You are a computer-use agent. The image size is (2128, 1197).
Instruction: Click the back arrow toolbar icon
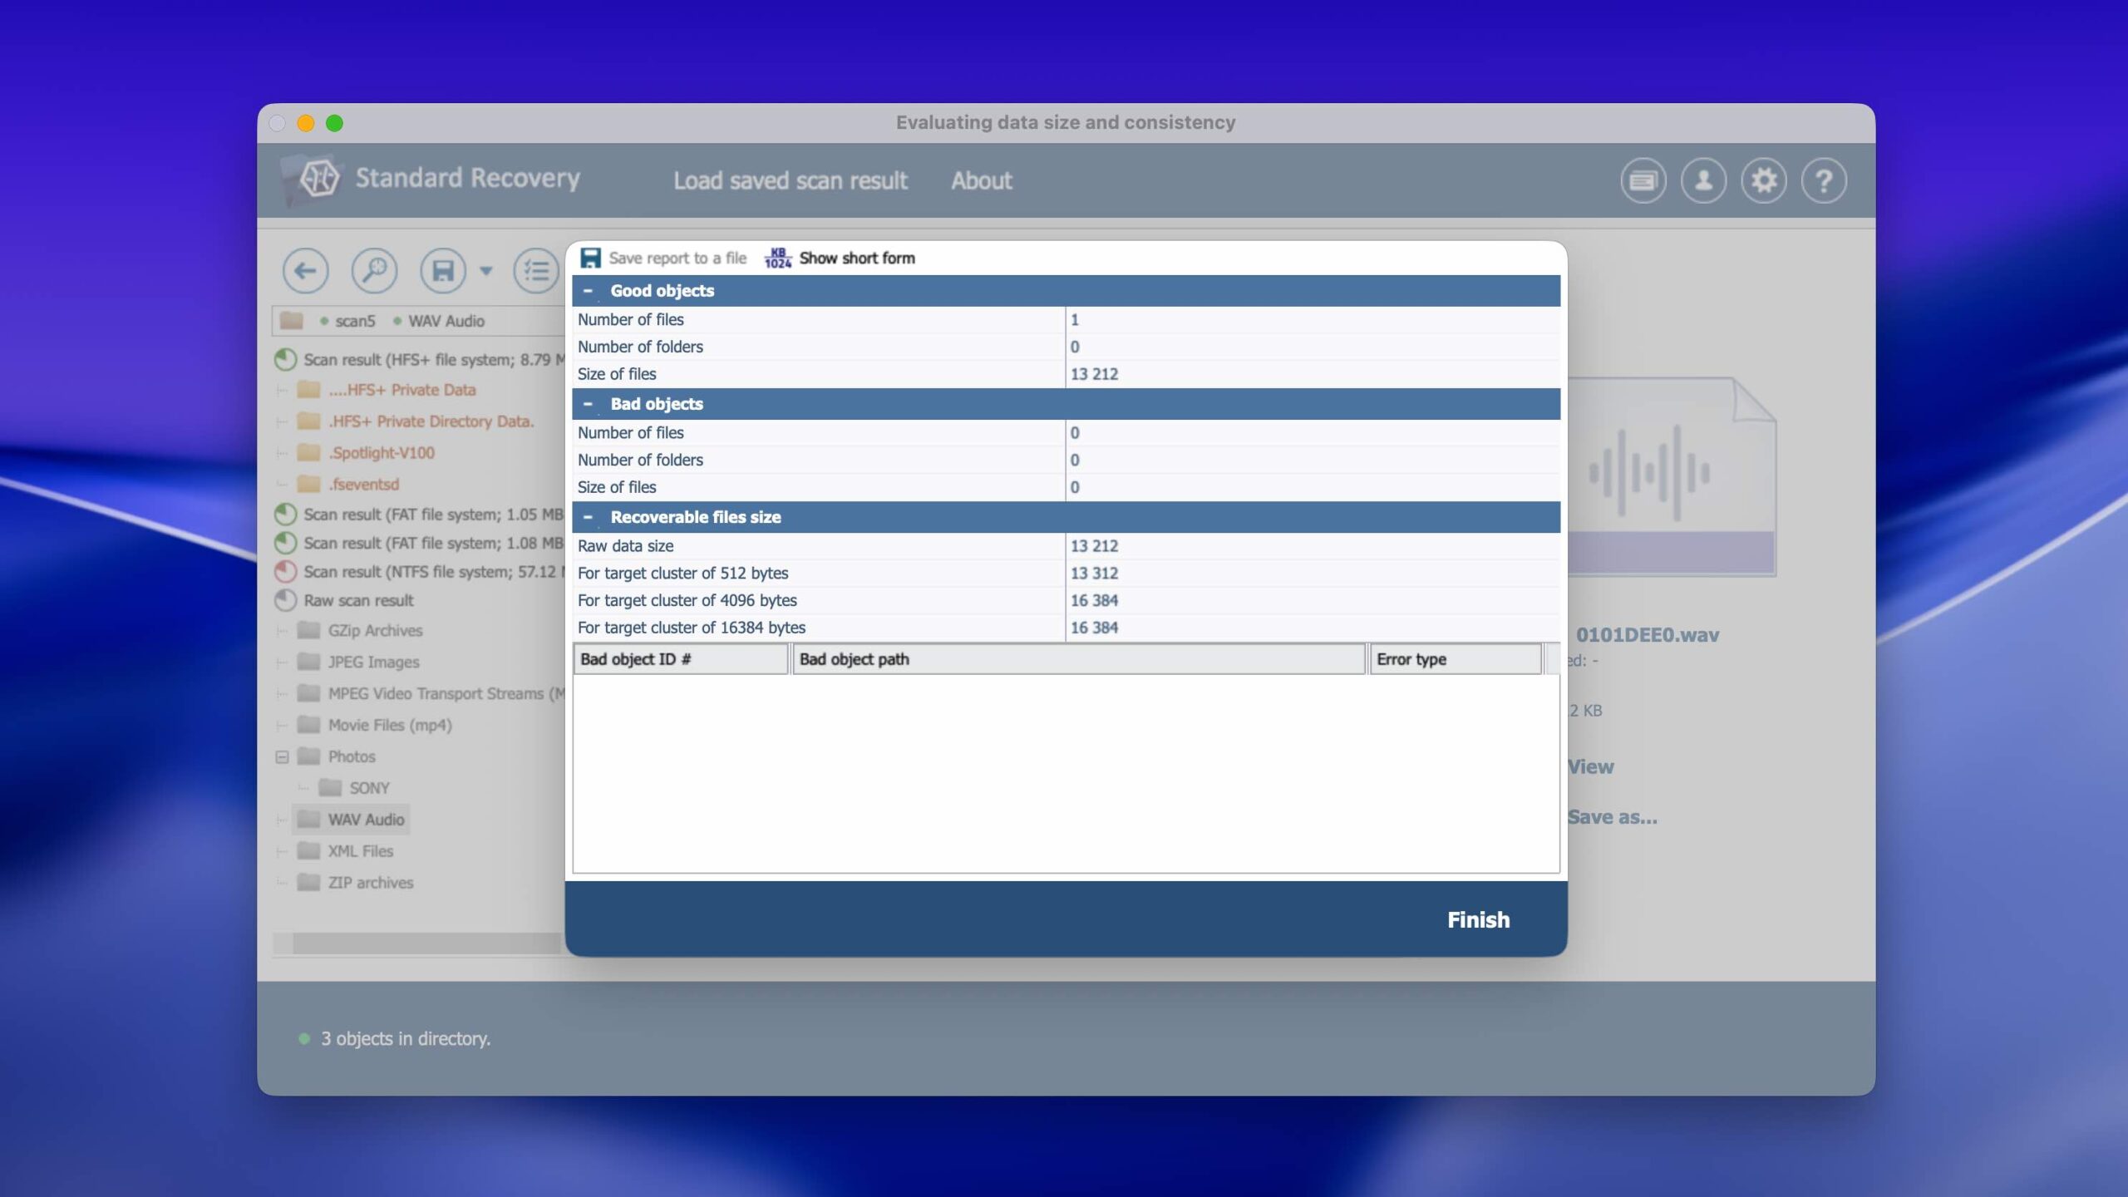(305, 270)
